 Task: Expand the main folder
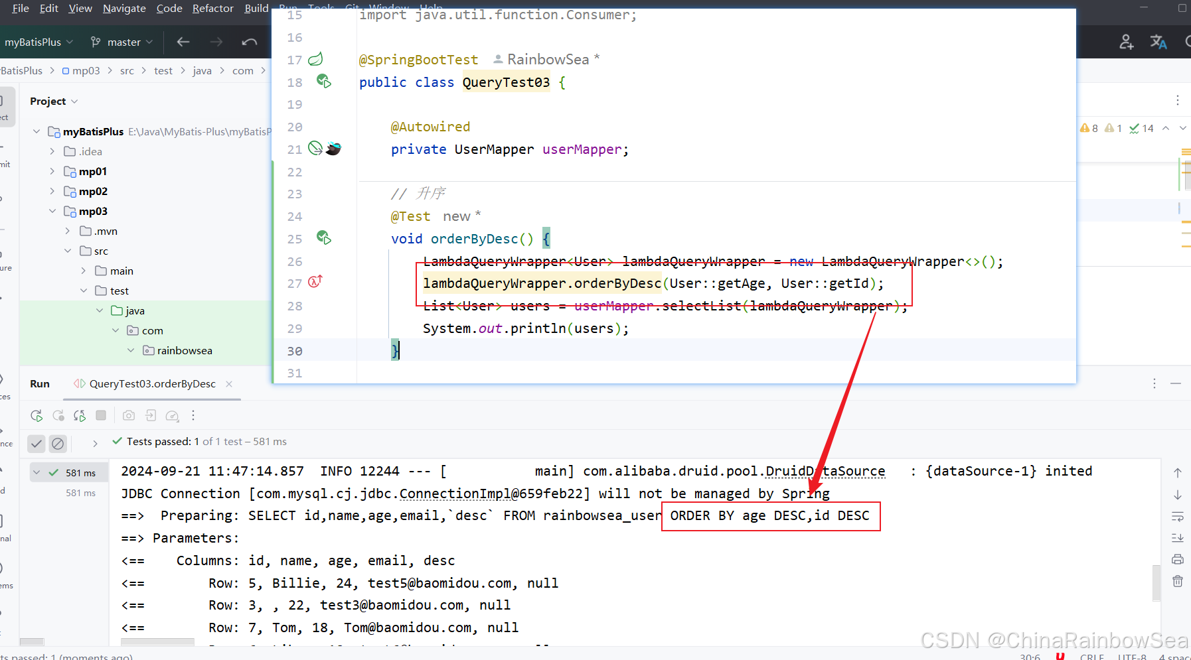tap(84, 271)
